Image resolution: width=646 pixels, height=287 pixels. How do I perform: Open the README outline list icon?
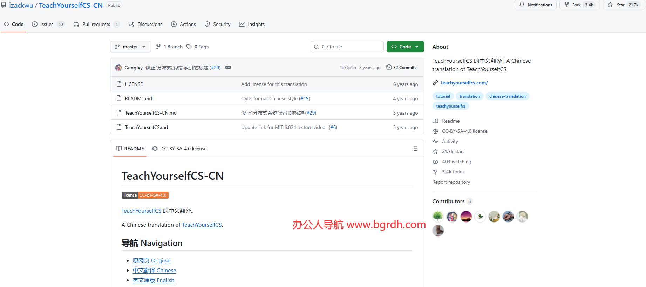(x=415, y=149)
